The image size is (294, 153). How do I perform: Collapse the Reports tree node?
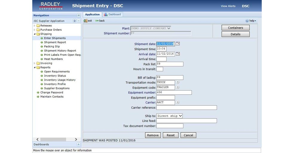click(x=34, y=68)
